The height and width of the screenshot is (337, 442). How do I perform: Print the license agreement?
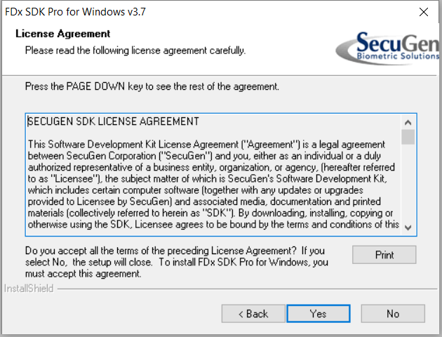[384, 255]
